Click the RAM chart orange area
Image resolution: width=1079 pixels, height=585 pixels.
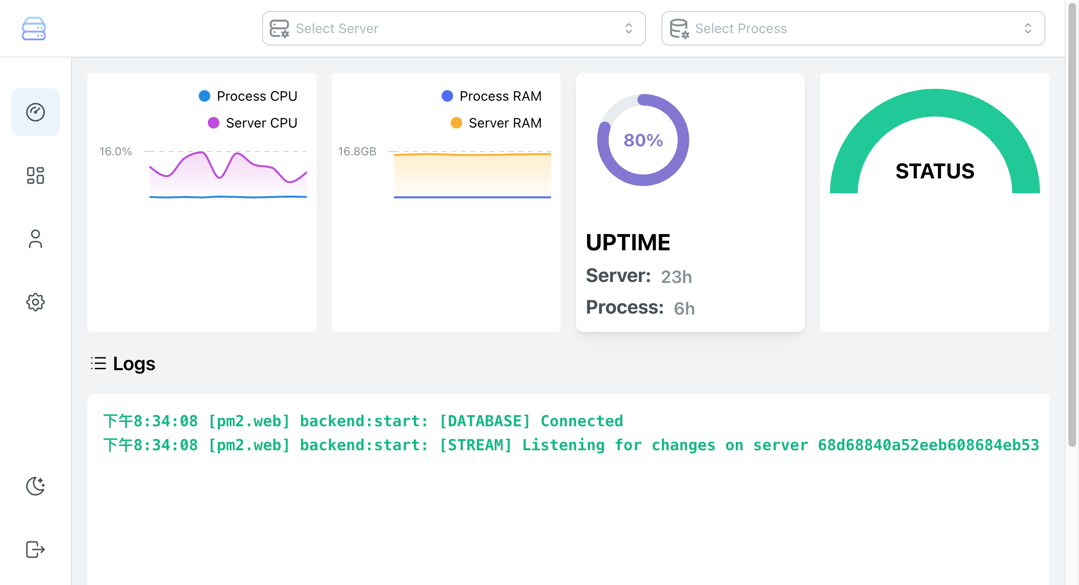[x=472, y=175]
